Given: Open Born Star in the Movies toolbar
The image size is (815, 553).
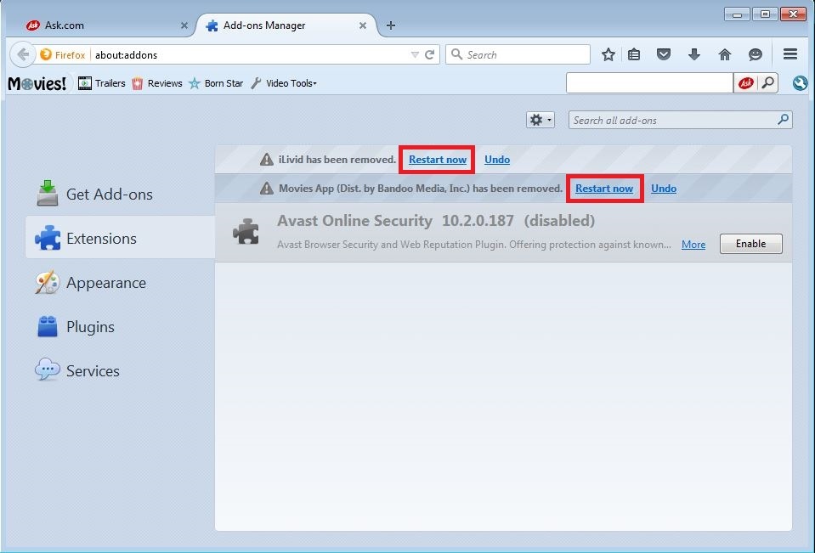Looking at the screenshot, I should 216,83.
